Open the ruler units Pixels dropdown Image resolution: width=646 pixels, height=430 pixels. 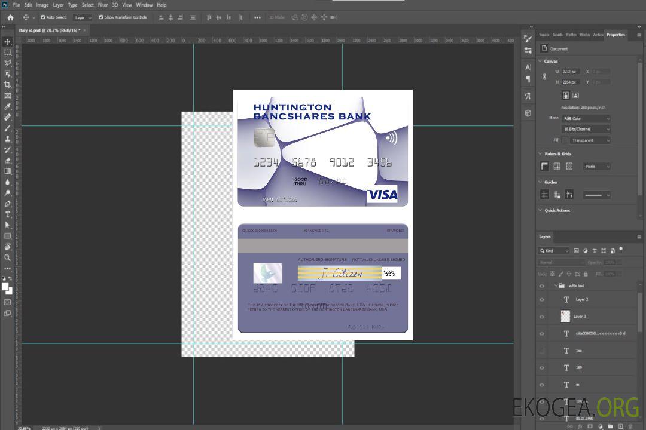pos(597,167)
